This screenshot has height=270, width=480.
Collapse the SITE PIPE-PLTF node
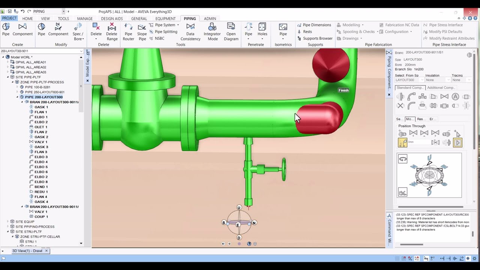(x=7, y=77)
